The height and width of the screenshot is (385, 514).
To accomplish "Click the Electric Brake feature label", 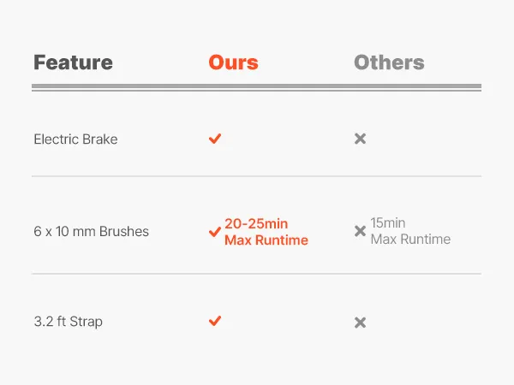I will 75,139.
